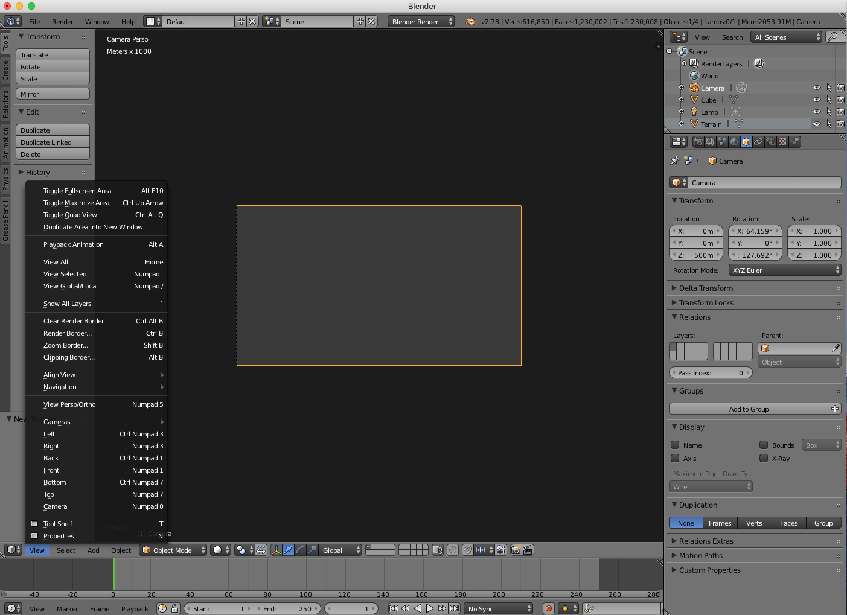Image resolution: width=847 pixels, height=615 pixels.
Task: Enable the Axis display checkbox
Action: [675, 458]
